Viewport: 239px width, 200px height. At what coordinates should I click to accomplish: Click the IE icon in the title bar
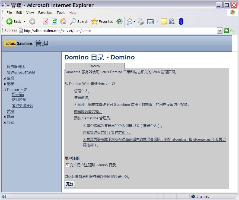tap(4, 5)
